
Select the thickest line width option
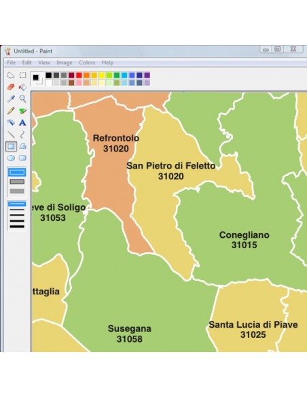(17, 226)
